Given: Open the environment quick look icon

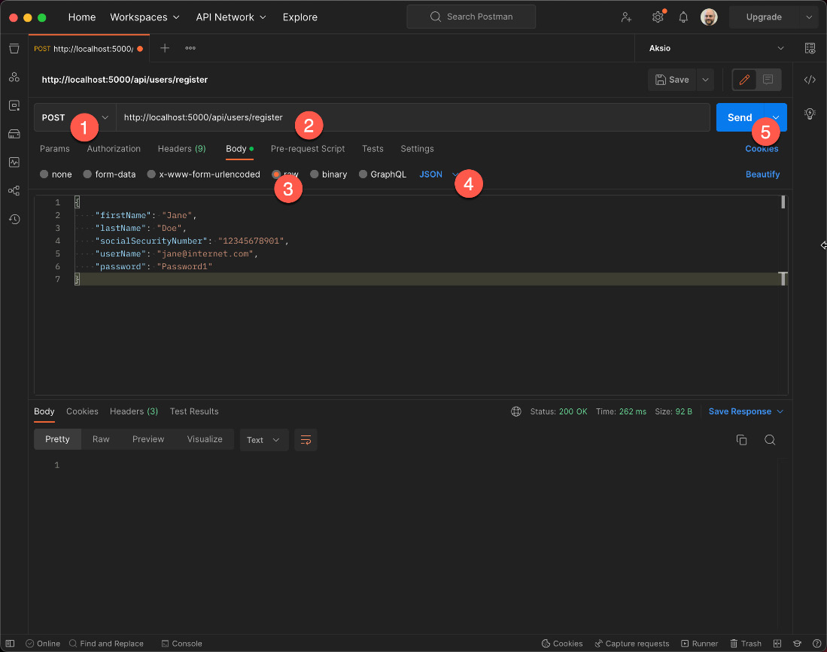Looking at the screenshot, I should [810, 48].
